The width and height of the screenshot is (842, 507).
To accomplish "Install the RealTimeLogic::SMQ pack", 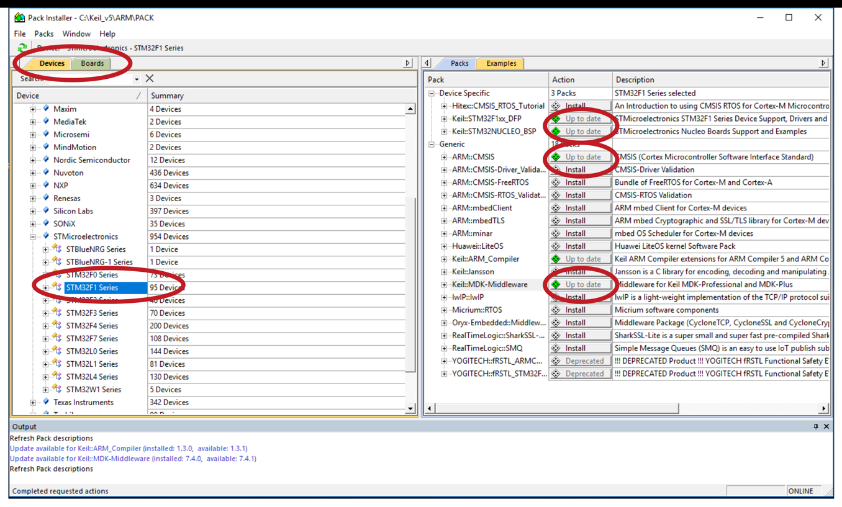I will (580, 348).
